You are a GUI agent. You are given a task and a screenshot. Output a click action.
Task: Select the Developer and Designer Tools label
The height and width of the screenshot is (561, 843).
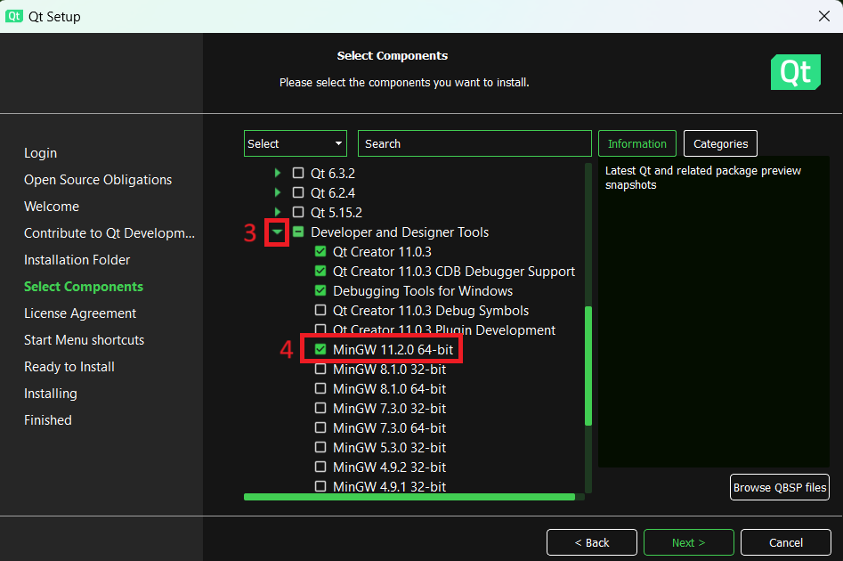400,232
